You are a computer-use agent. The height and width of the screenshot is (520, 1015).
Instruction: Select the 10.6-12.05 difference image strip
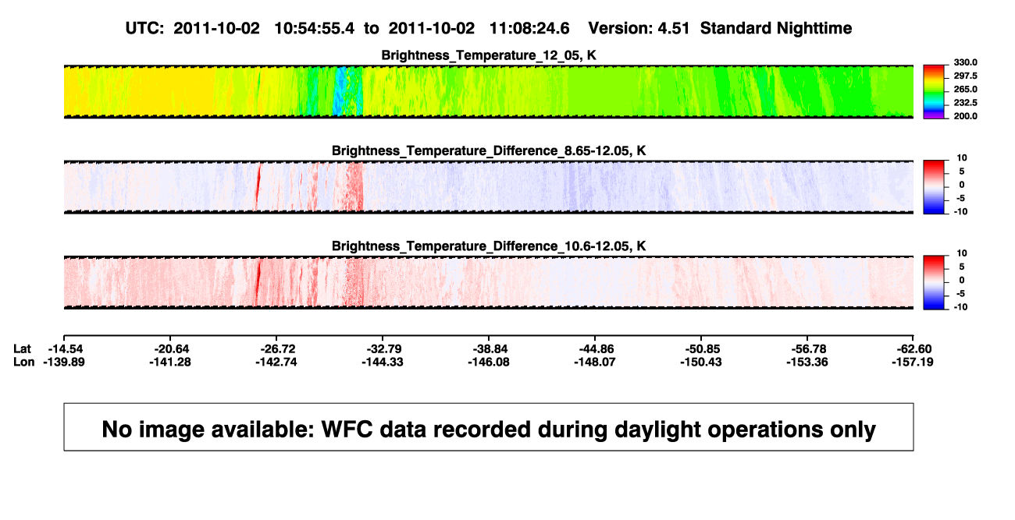pos(489,282)
